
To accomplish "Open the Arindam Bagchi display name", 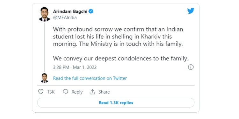I will coord(70,11).
